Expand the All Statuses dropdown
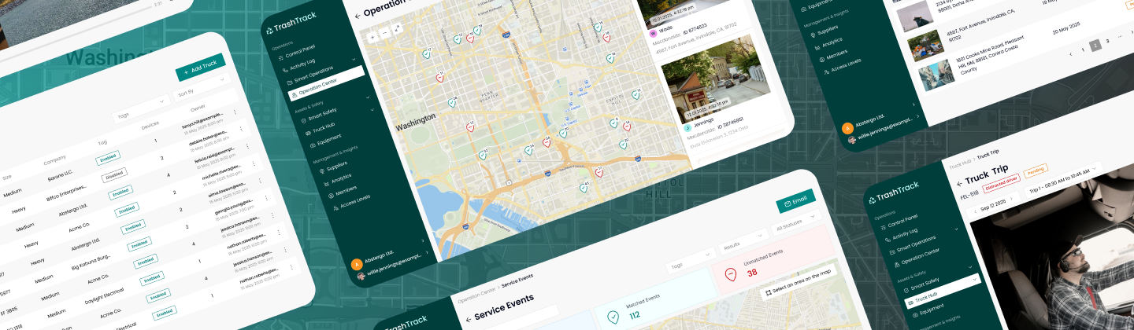Image resolution: width=1134 pixels, height=330 pixels. (795, 223)
